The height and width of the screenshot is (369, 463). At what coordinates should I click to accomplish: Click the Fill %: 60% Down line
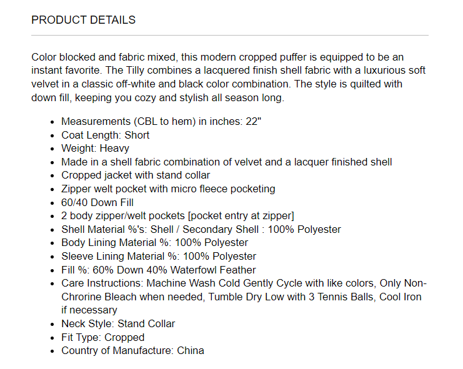pos(158,270)
